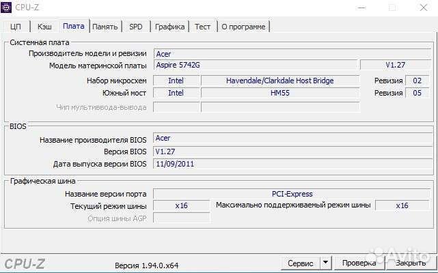Click the Дата выпуска версии BIOS label
The image size is (438, 273).
(100, 164)
